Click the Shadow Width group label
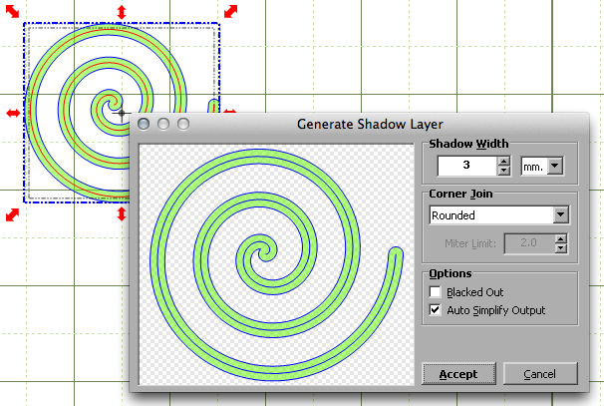Image resolution: width=604 pixels, height=406 pixels. tap(468, 144)
